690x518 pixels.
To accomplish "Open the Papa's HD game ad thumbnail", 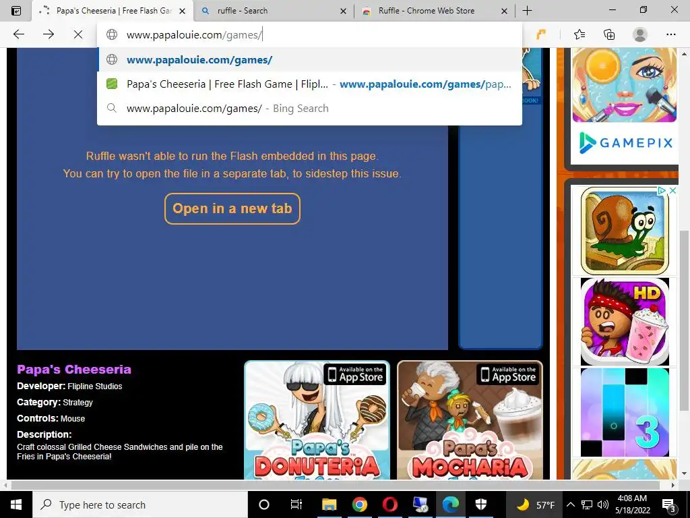I will 625,322.
